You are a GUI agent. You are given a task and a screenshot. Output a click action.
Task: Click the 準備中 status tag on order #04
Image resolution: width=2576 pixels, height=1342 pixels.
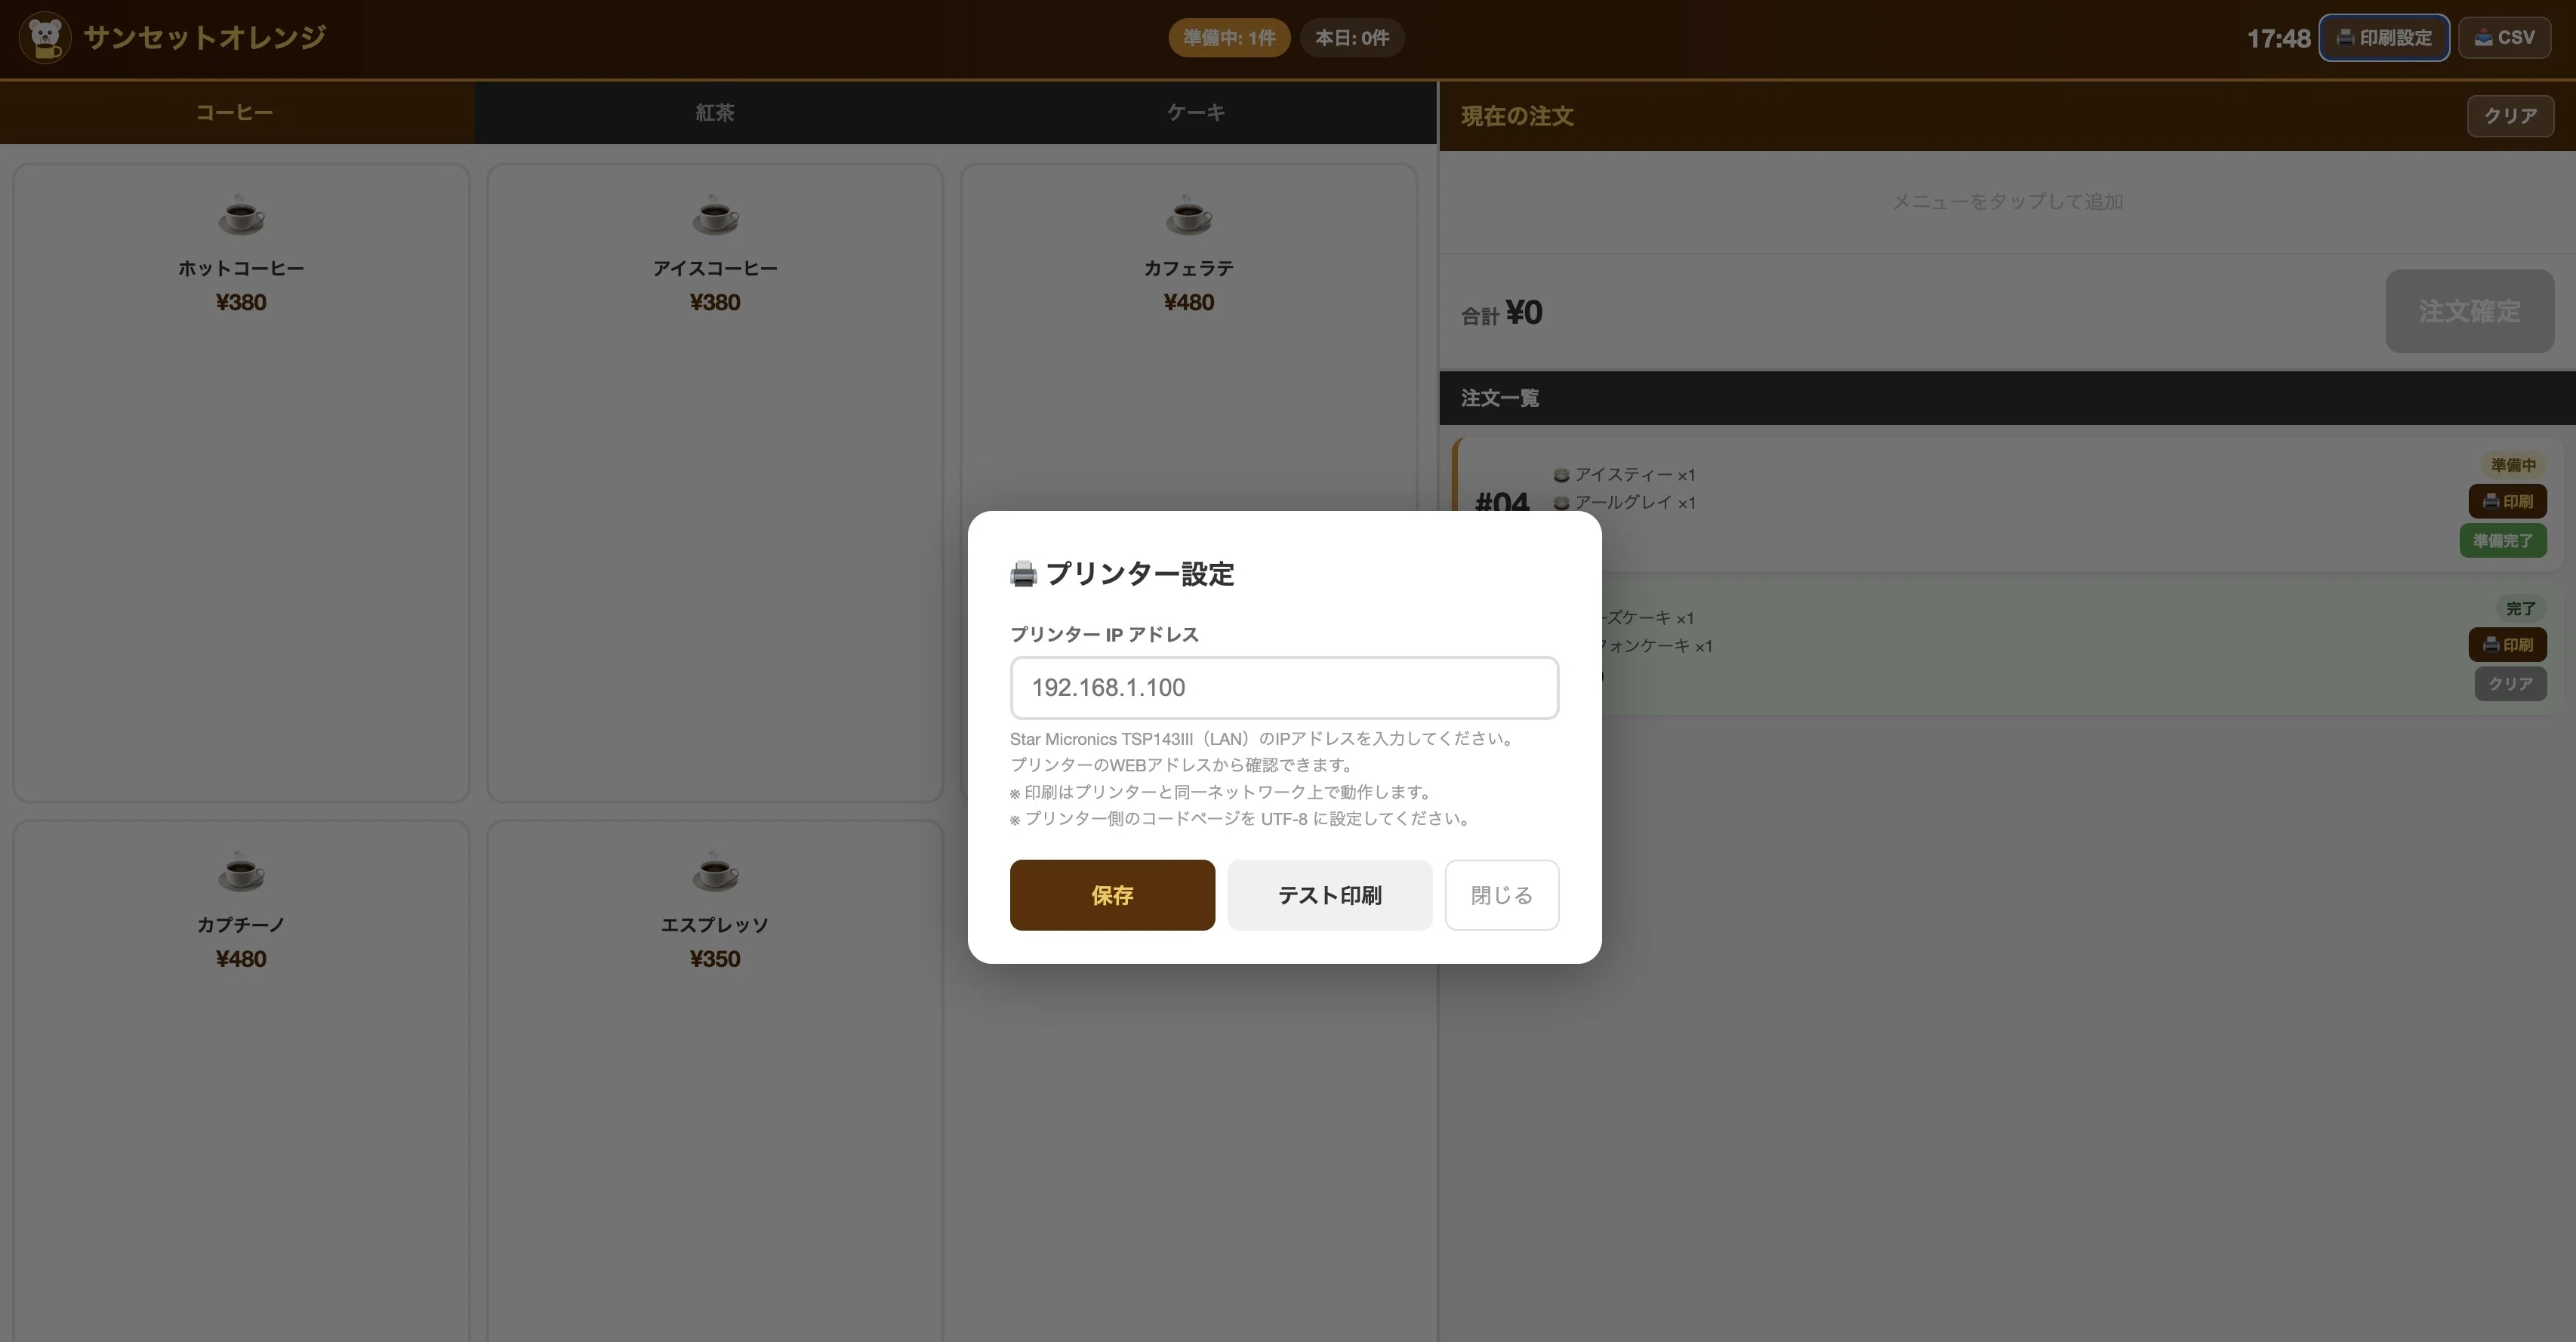pos(2513,465)
